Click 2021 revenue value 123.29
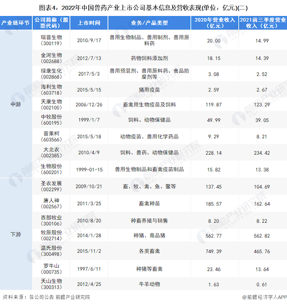This screenshot has height=305, width=287. click(262, 105)
